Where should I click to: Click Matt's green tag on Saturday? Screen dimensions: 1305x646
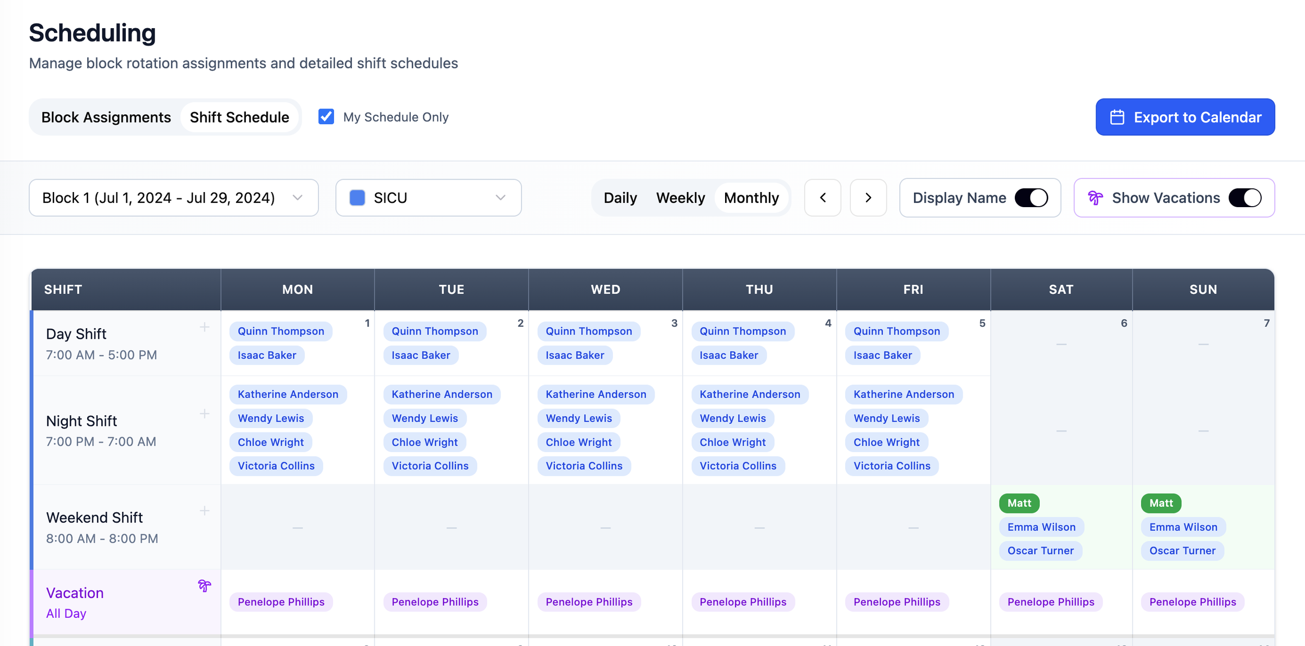[x=1019, y=503]
